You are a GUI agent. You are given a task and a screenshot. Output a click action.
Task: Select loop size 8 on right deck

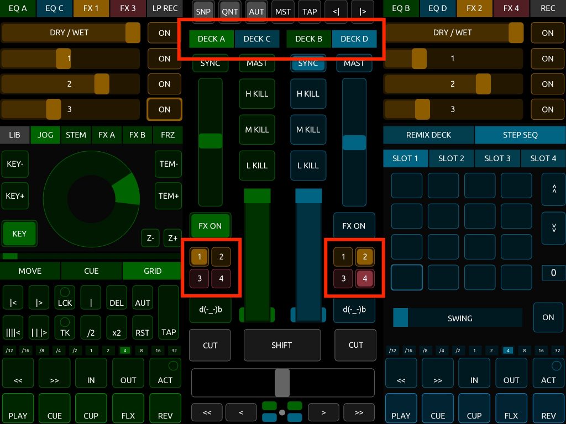525,351
